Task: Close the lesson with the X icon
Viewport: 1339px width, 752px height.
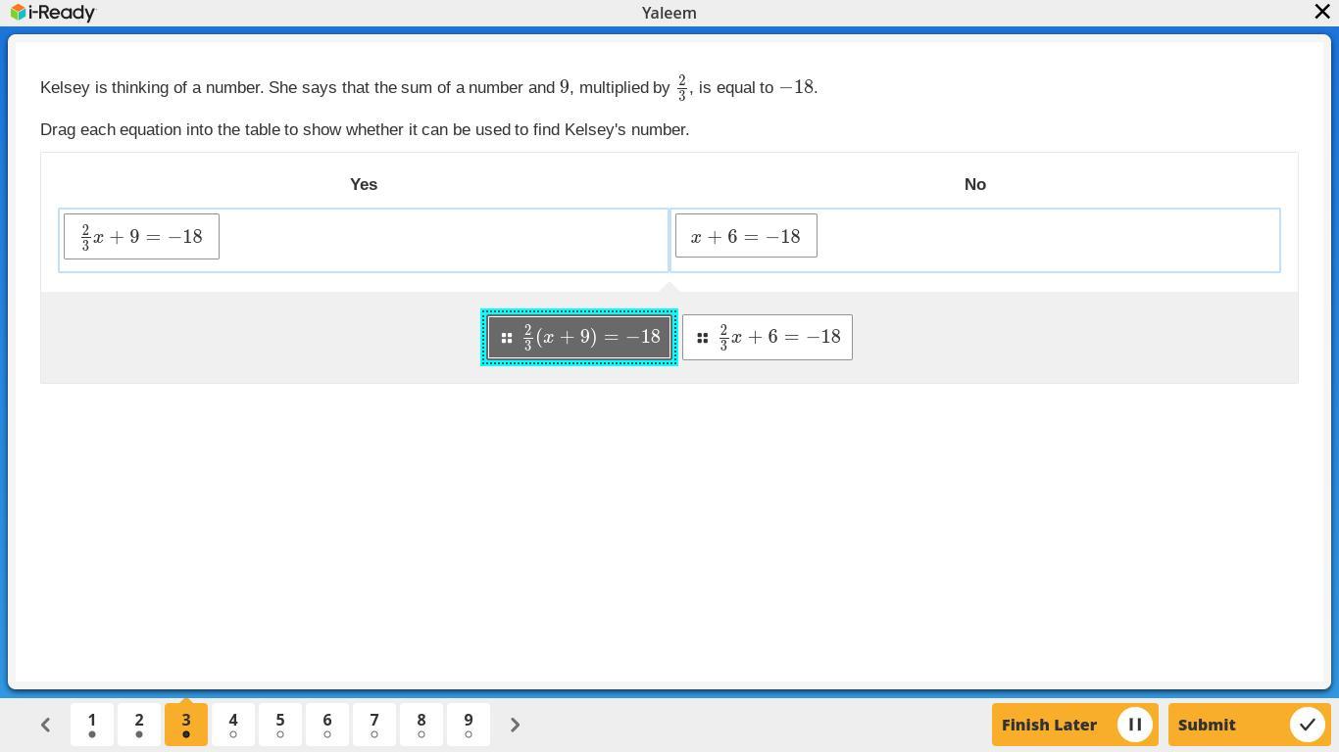Action: [1321, 12]
